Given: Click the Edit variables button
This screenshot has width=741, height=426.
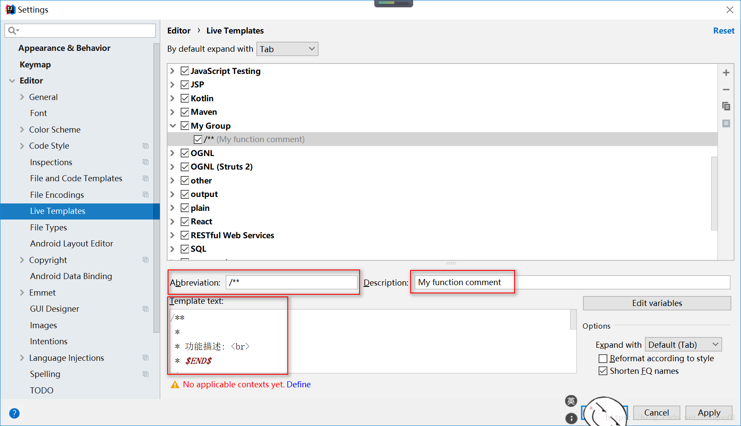Looking at the screenshot, I should coord(657,303).
